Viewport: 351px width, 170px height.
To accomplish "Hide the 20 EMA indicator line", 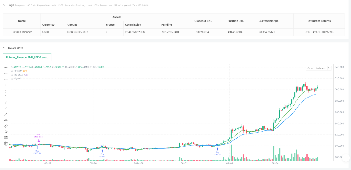I will (x=12, y=75).
